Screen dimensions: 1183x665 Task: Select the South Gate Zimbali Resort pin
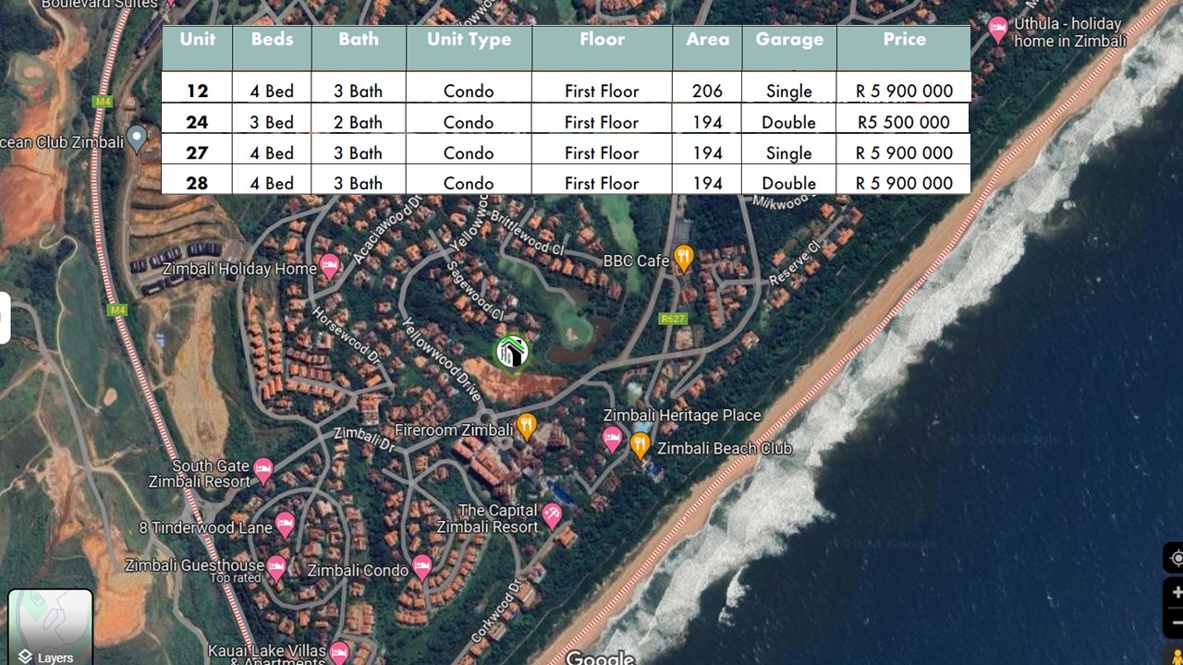click(x=263, y=470)
